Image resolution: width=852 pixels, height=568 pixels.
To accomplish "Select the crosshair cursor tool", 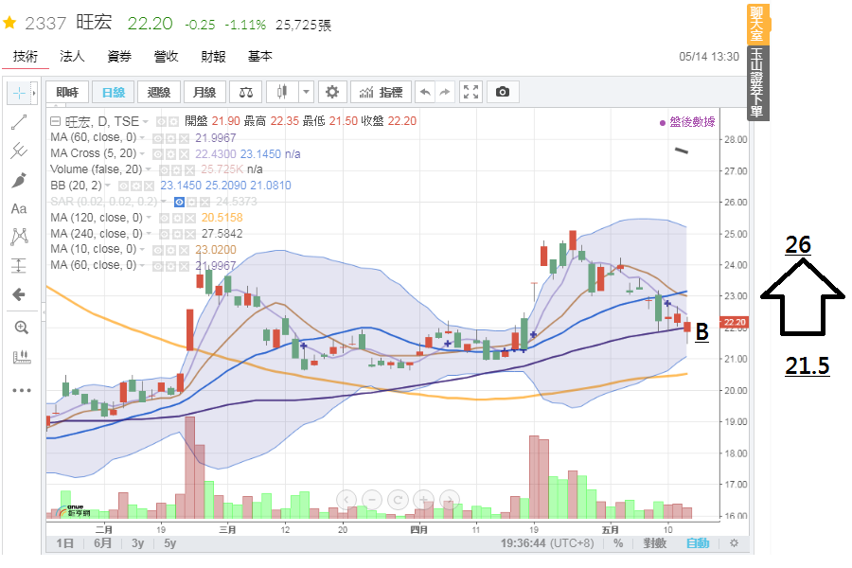I will [x=19, y=93].
